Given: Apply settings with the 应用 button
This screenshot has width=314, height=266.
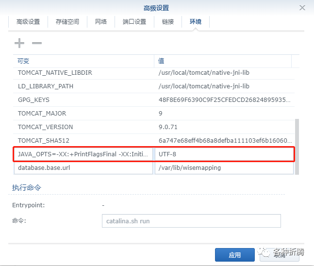Looking at the screenshot, I should pyautogui.click(x=235, y=255).
